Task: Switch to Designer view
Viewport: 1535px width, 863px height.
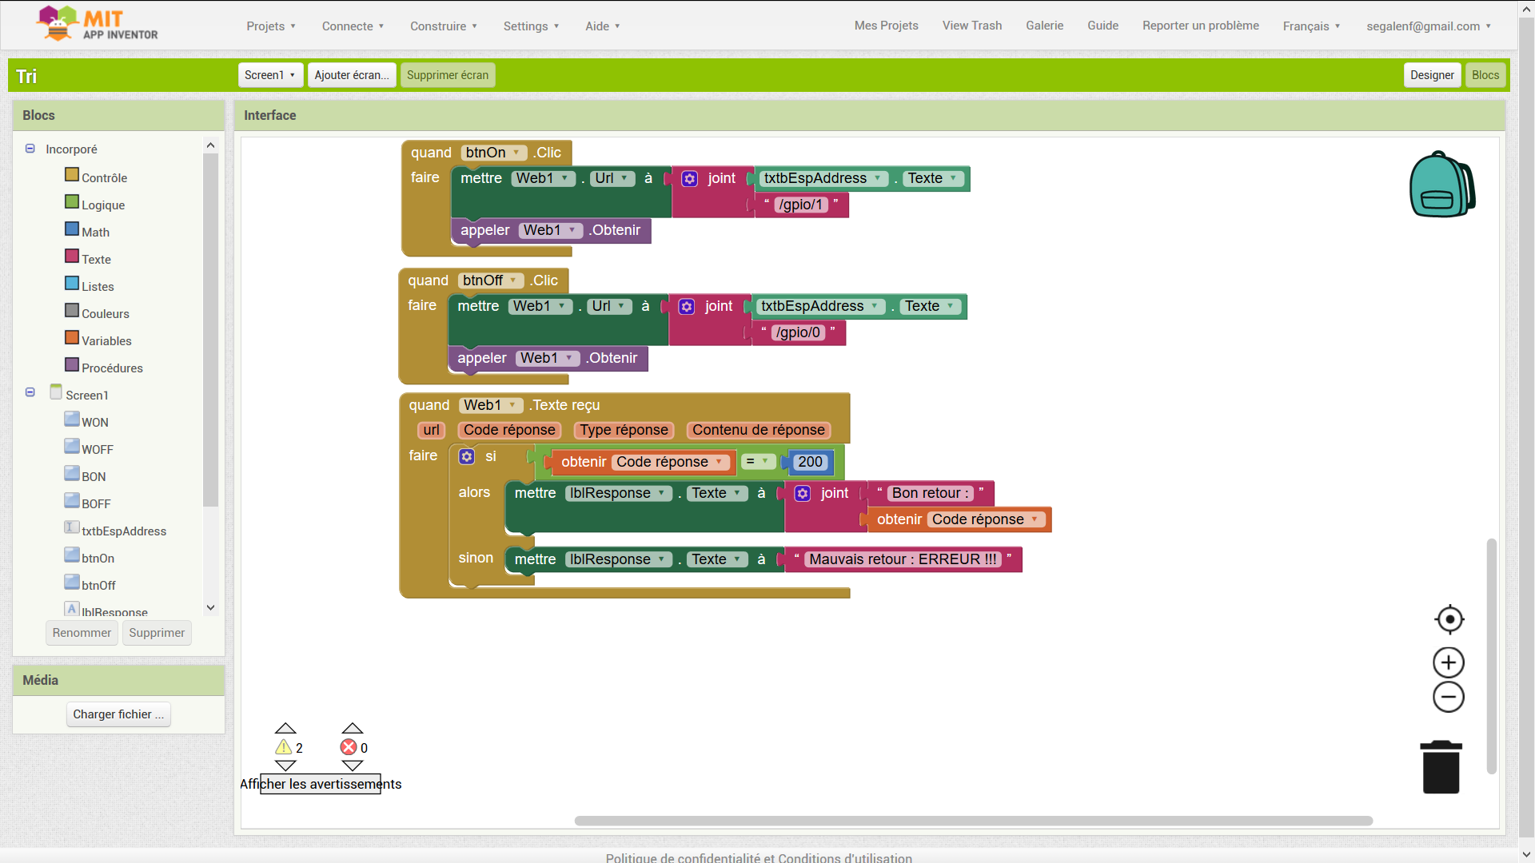Action: (1432, 75)
